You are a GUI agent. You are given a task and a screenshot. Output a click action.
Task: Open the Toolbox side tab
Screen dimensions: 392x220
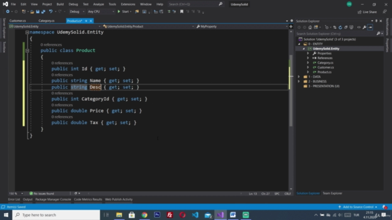coord(4,47)
